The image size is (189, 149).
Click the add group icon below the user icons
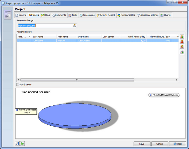click(x=182, y=52)
